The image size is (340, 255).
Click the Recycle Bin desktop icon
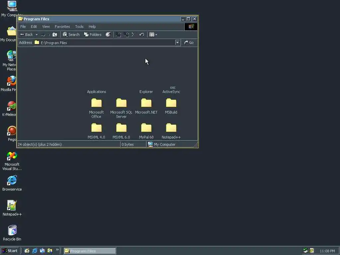(12, 233)
